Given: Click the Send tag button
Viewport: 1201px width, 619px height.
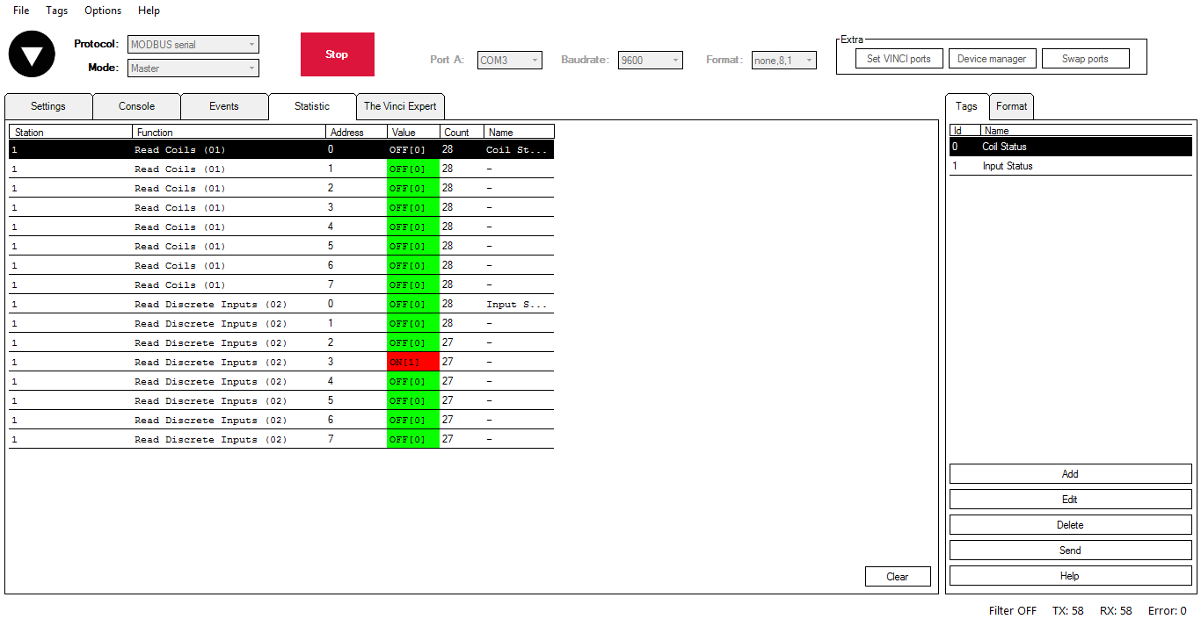Looking at the screenshot, I should [x=1071, y=551].
